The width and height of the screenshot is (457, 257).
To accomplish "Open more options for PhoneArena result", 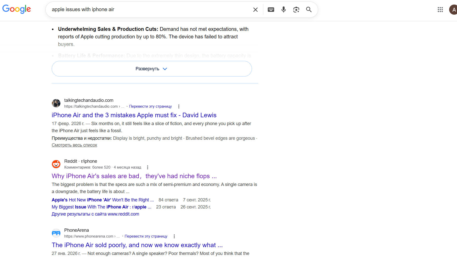I will coord(174,236).
